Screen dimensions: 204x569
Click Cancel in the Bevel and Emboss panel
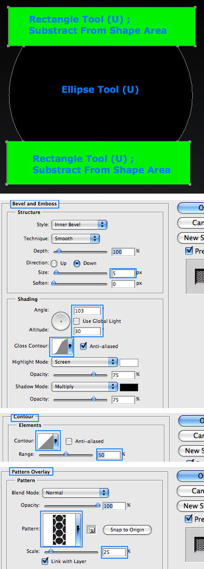tap(191, 223)
